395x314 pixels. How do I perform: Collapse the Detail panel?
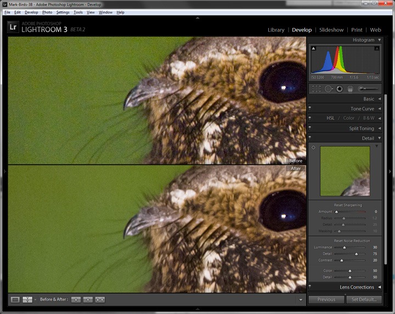coord(380,138)
